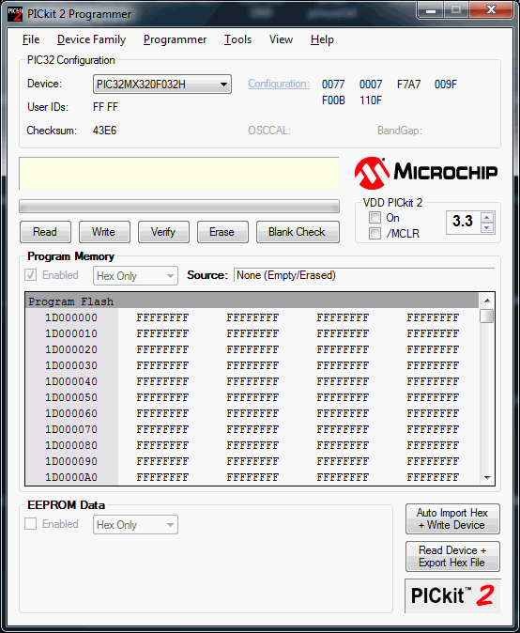The image size is (520, 633).
Task: Open the Tools menu
Action: pyautogui.click(x=238, y=39)
